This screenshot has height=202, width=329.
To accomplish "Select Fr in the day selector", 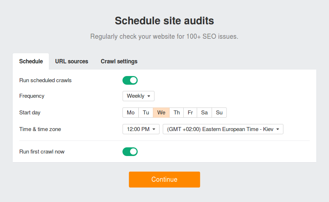I will click(x=190, y=113).
